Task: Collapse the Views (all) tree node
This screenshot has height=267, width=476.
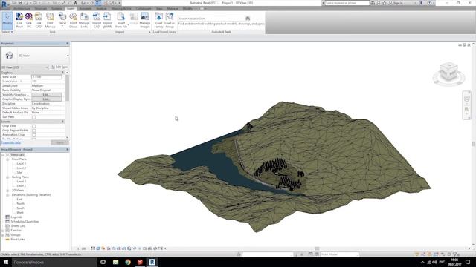Action: point(3,155)
